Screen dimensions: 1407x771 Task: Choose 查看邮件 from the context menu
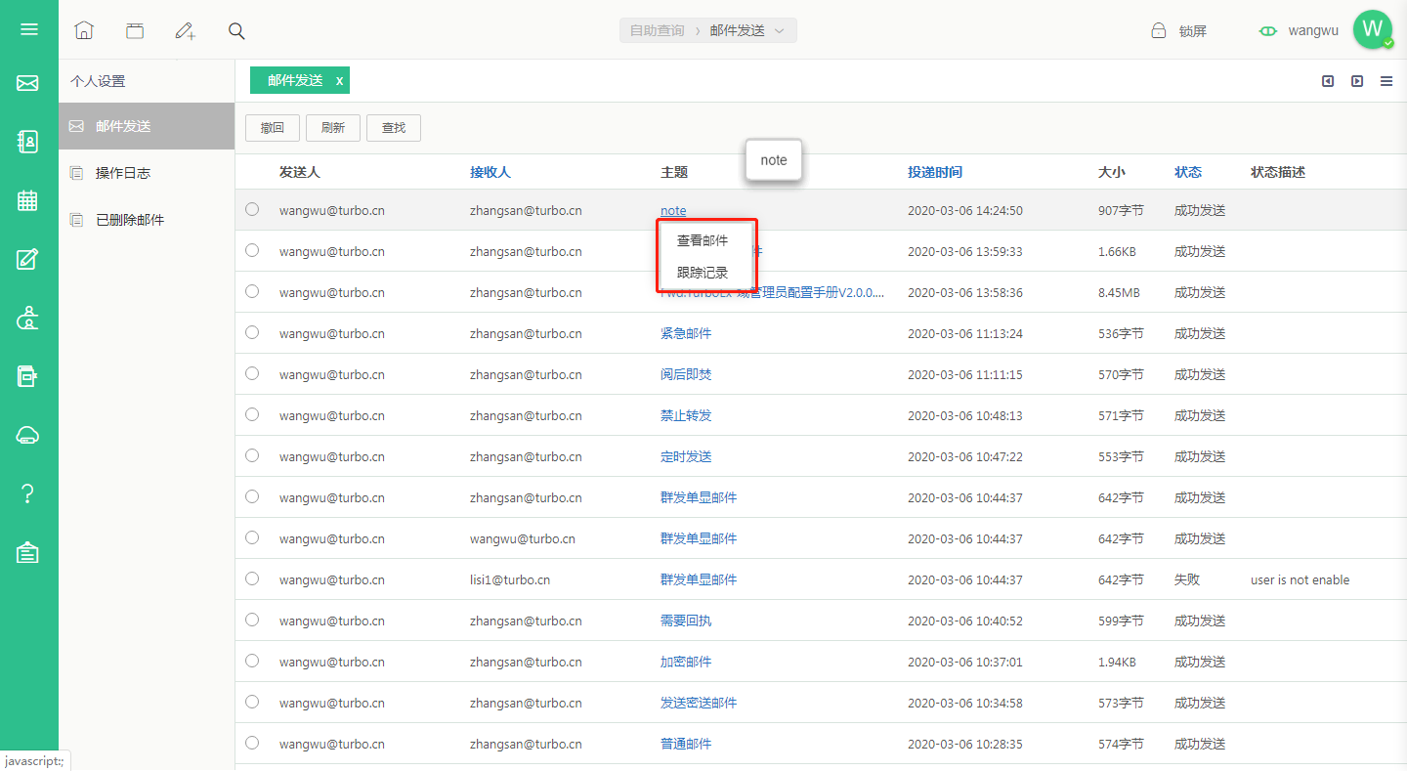click(x=703, y=240)
